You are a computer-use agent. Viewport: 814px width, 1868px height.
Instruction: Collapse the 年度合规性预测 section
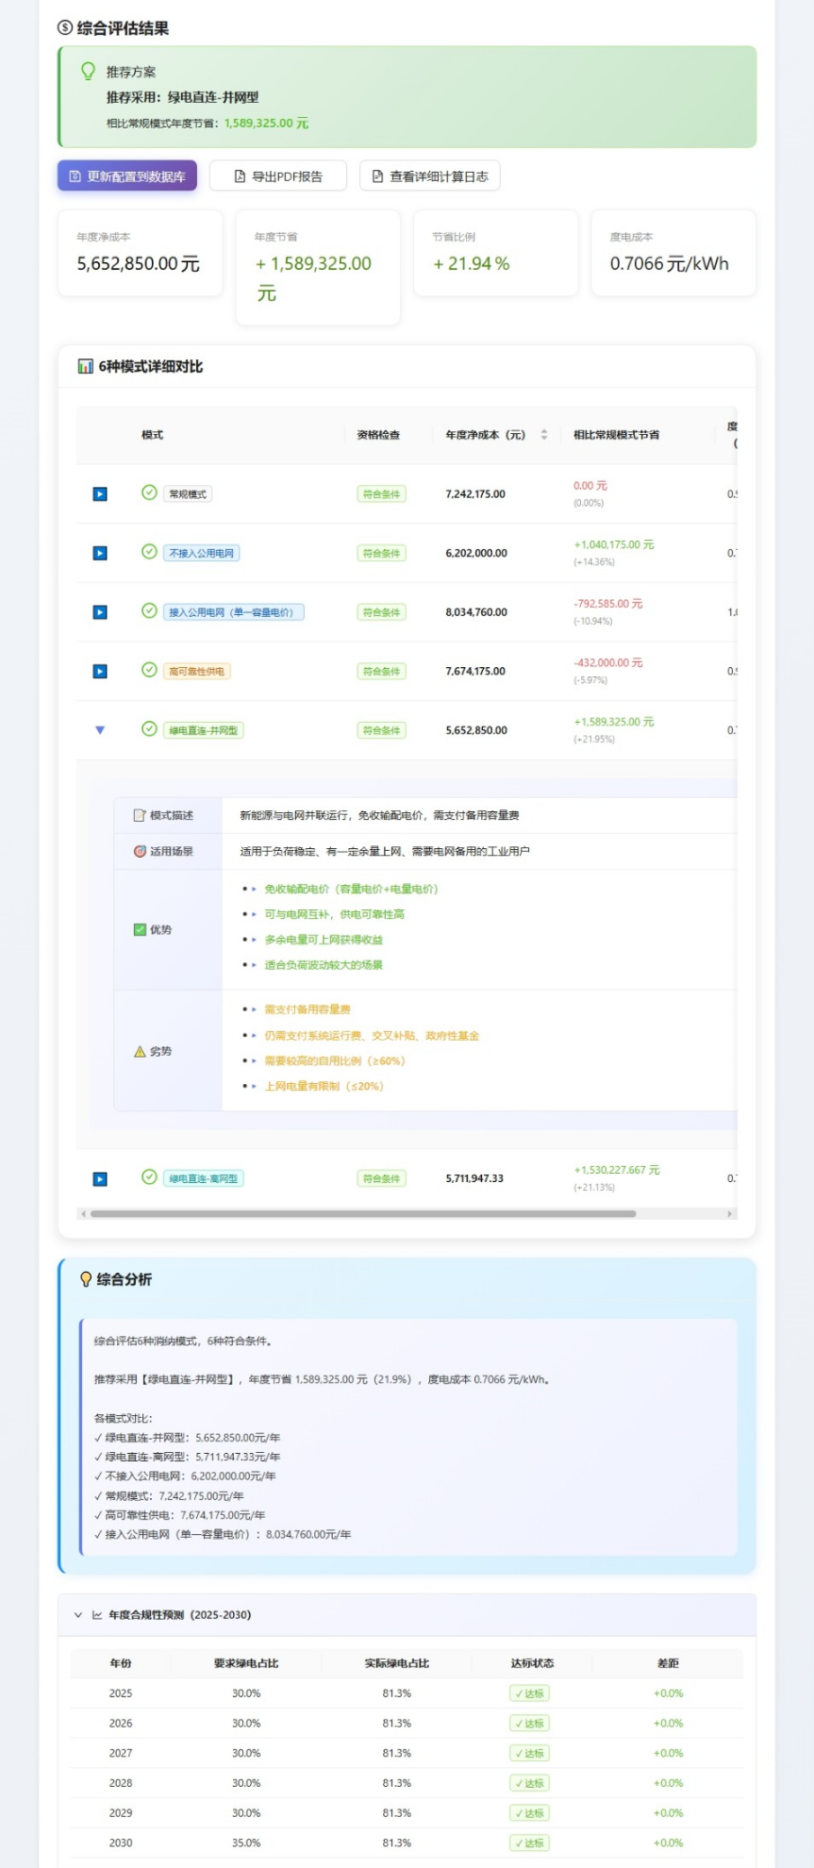(78, 1614)
